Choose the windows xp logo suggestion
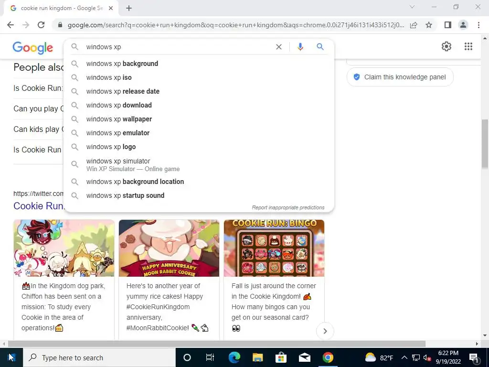The width and height of the screenshot is (489, 367). click(x=199, y=147)
